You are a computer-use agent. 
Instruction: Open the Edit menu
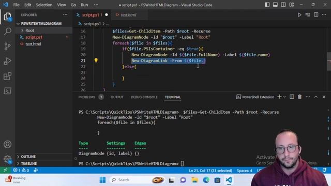point(27,5)
